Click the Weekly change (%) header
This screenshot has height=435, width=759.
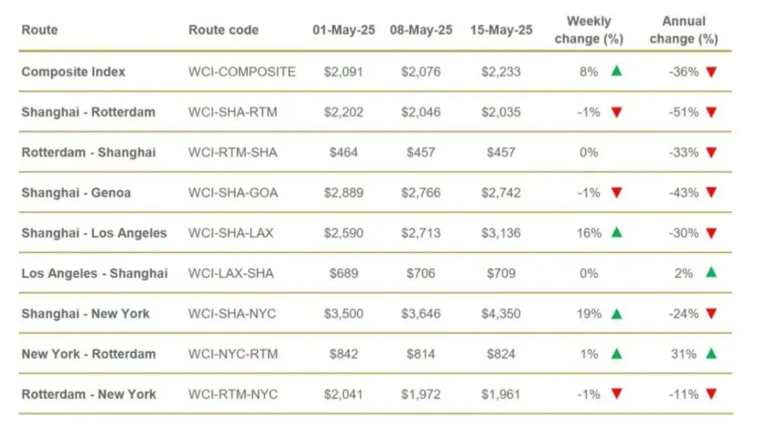589,30
